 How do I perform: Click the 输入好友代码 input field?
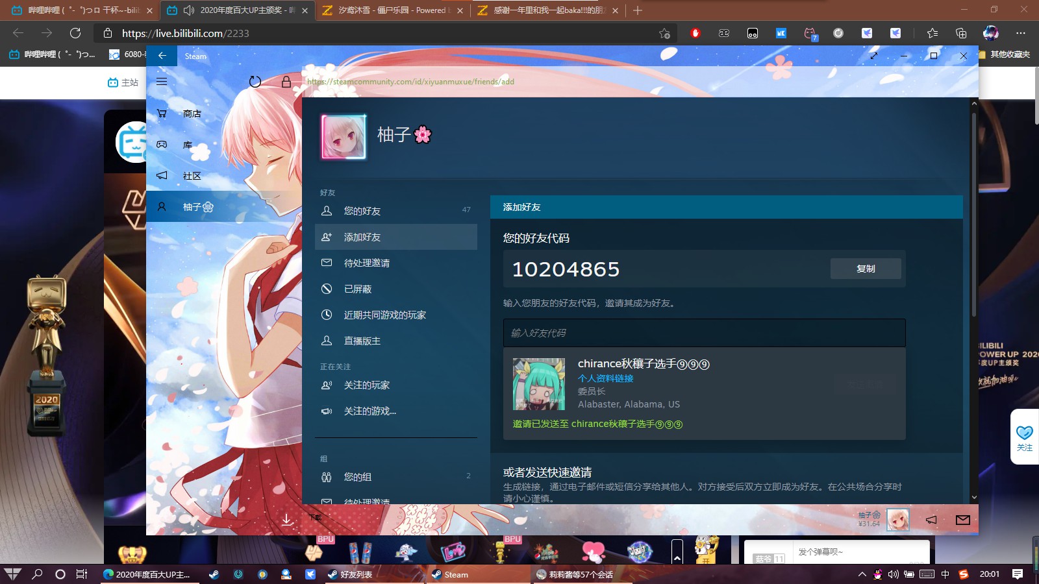click(704, 333)
